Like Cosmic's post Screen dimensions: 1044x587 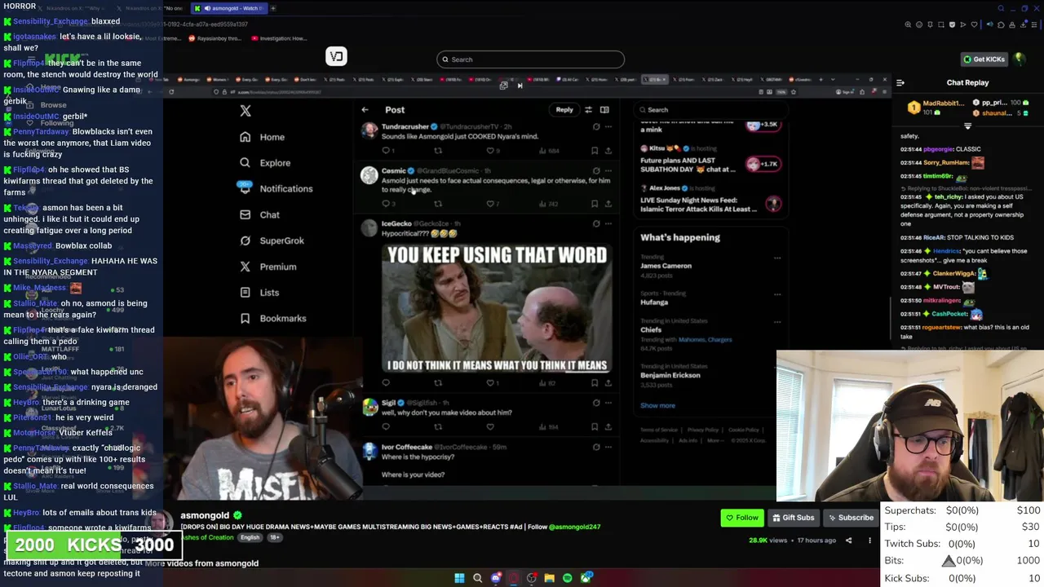(x=490, y=203)
